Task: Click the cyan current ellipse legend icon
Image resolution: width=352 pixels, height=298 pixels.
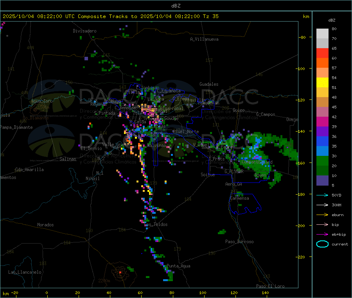Action: point(322,244)
